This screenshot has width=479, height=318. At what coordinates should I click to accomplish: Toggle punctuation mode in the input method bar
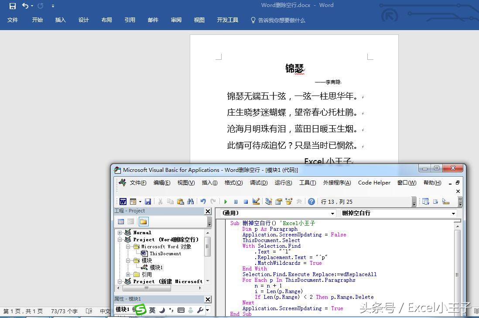[171, 310]
